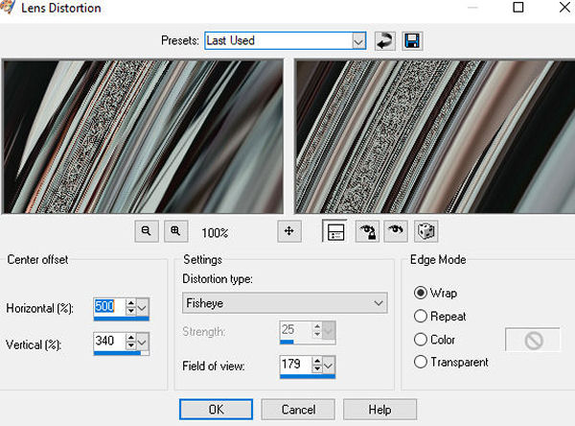Confirm with the OK button
Screen dimensions: 575x426
(216, 409)
